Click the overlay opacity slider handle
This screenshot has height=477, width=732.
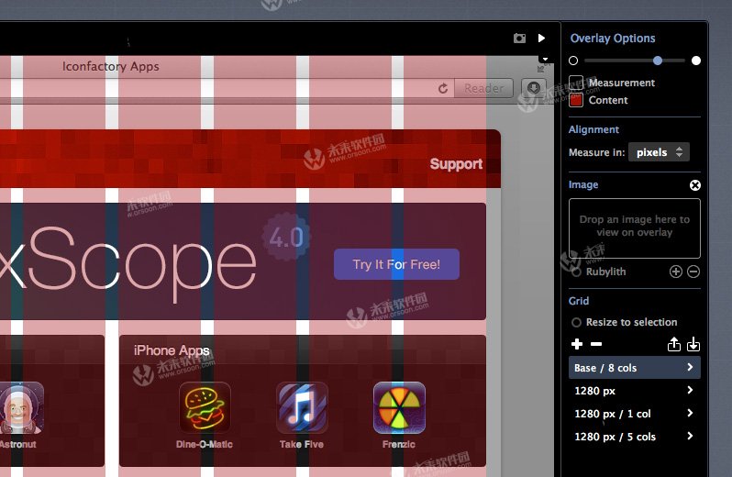[x=658, y=61]
